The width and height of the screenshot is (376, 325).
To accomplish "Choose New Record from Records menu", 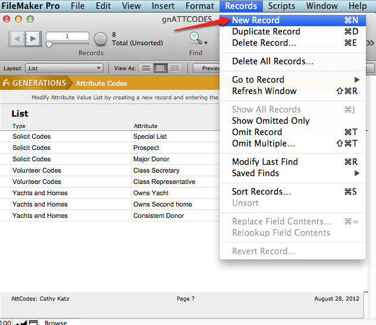I will pos(293,20).
